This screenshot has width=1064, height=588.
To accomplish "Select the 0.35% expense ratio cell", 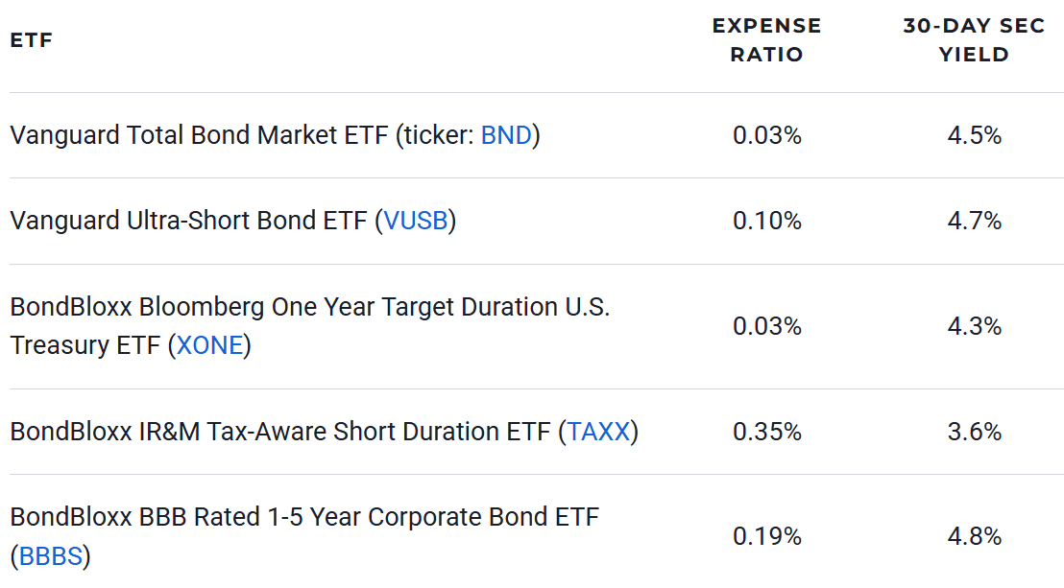I will (766, 432).
